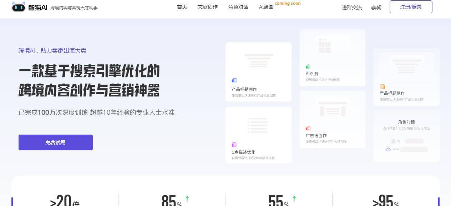
Task: Open 套餐 pricing page
Action: [x=376, y=7]
